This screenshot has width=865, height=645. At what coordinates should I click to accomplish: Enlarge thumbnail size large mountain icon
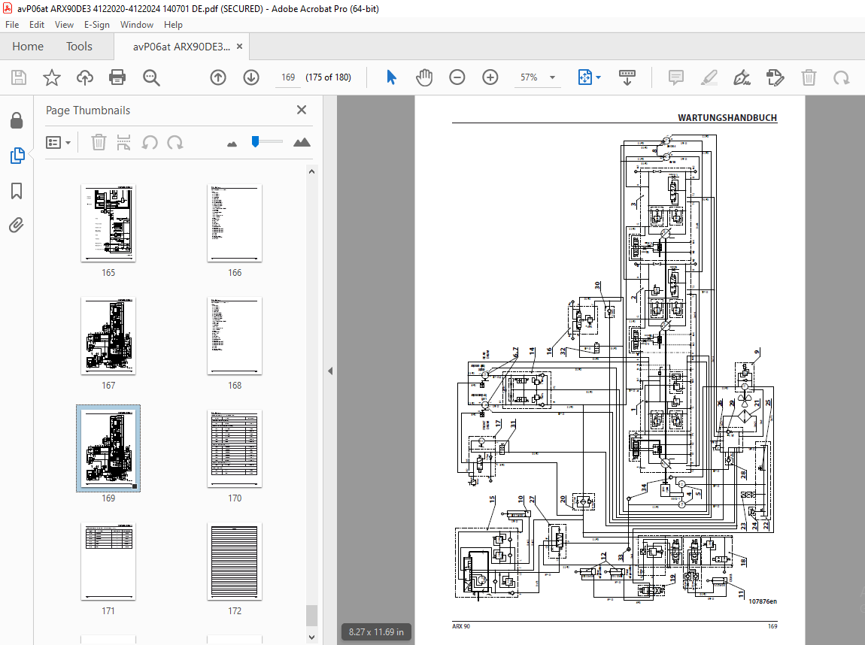(x=301, y=142)
